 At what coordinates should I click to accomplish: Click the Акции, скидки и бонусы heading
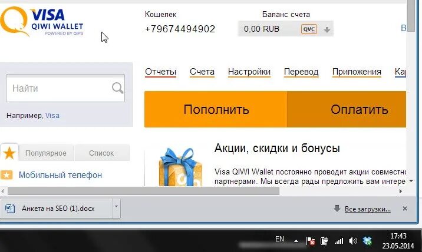pos(277,148)
